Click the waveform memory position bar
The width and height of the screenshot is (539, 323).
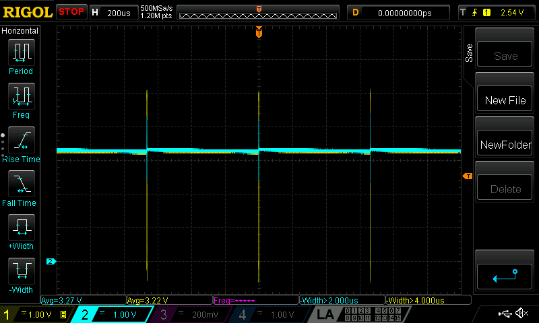(259, 12)
